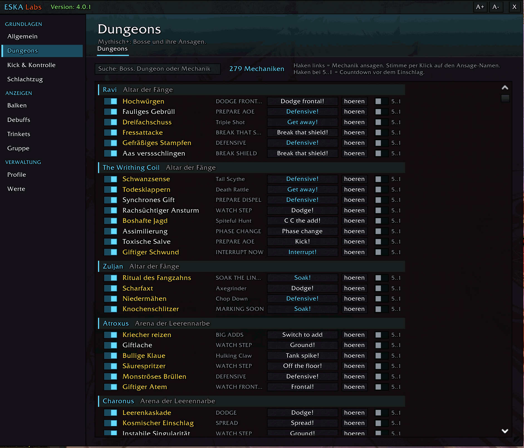Close the ESKA Labs window
524x448 pixels.
(x=515, y=7)
